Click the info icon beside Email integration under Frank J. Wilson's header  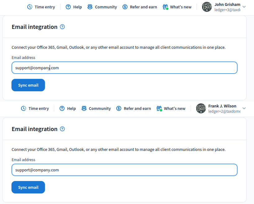pos(62,129)
